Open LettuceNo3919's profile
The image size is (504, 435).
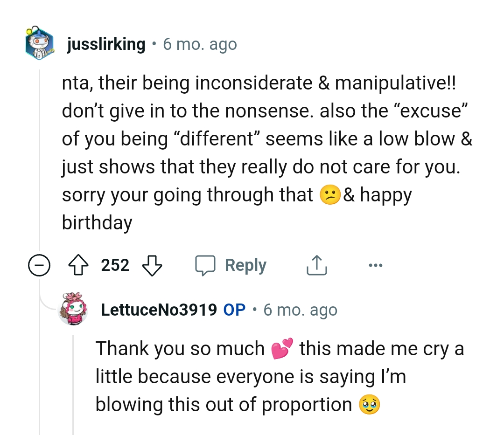point(159,309)
